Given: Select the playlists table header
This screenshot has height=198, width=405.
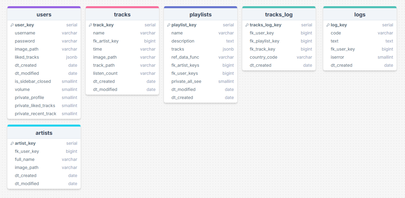Looking at the screenshot, I should tap(201, 15).
